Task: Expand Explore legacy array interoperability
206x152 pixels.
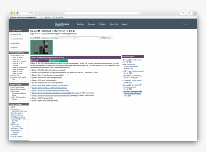Action: (x=31, y=101)
